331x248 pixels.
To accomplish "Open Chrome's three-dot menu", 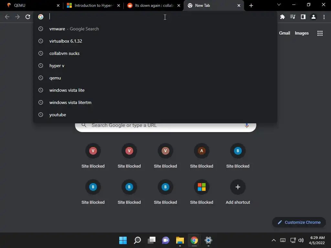I will [x=324, y=17].
